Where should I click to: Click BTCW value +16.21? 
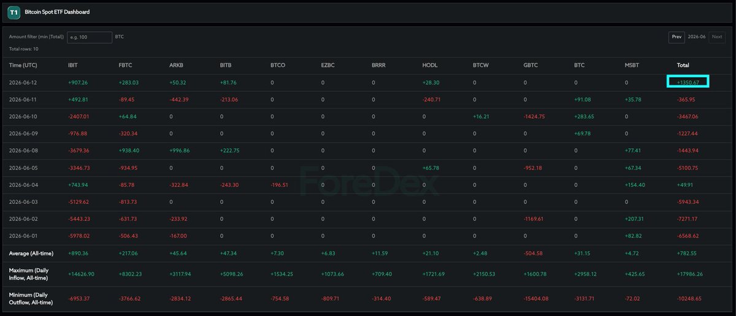(x=481, y=116)
